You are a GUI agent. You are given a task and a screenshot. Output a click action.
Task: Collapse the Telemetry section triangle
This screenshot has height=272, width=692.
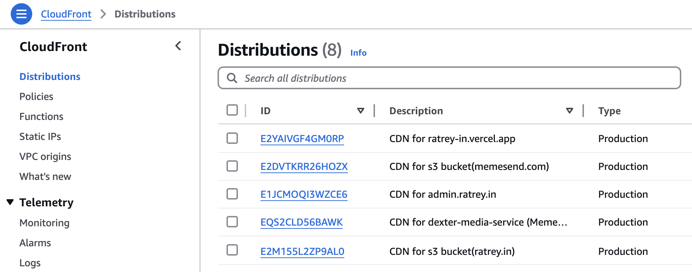pos(10,202)
